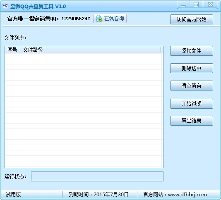
Task: Click the 文件路径 column header
Action: tap(91, 50)
